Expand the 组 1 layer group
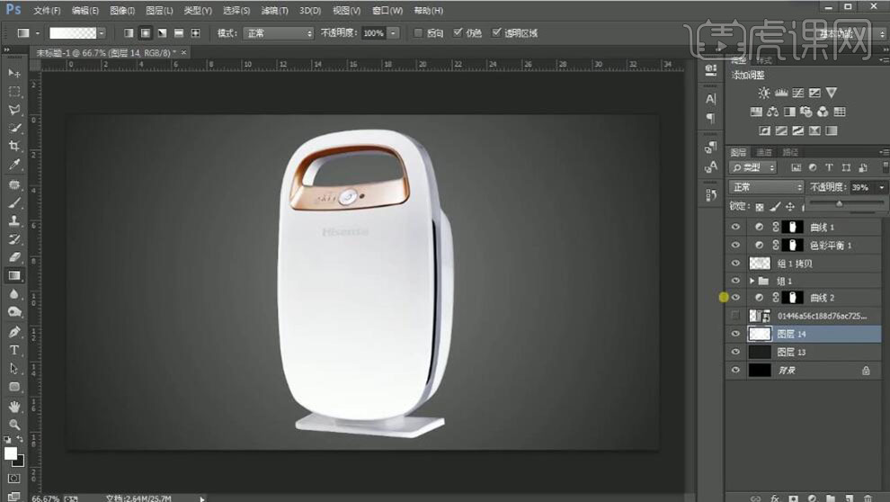890x502 pixels. (752, 281)
